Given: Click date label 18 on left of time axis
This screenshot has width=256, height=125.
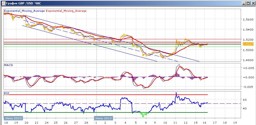Looking at the screenshot, I should 6,123.
